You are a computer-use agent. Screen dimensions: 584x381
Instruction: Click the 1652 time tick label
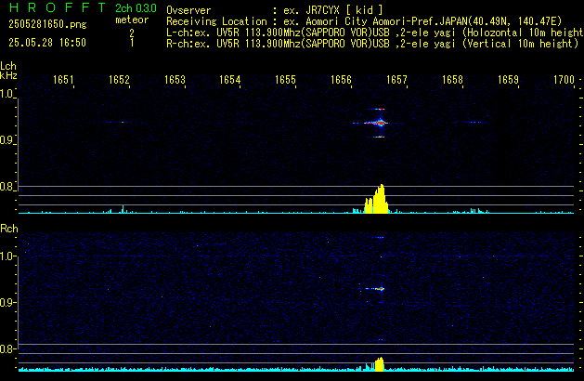pos(119,80)
